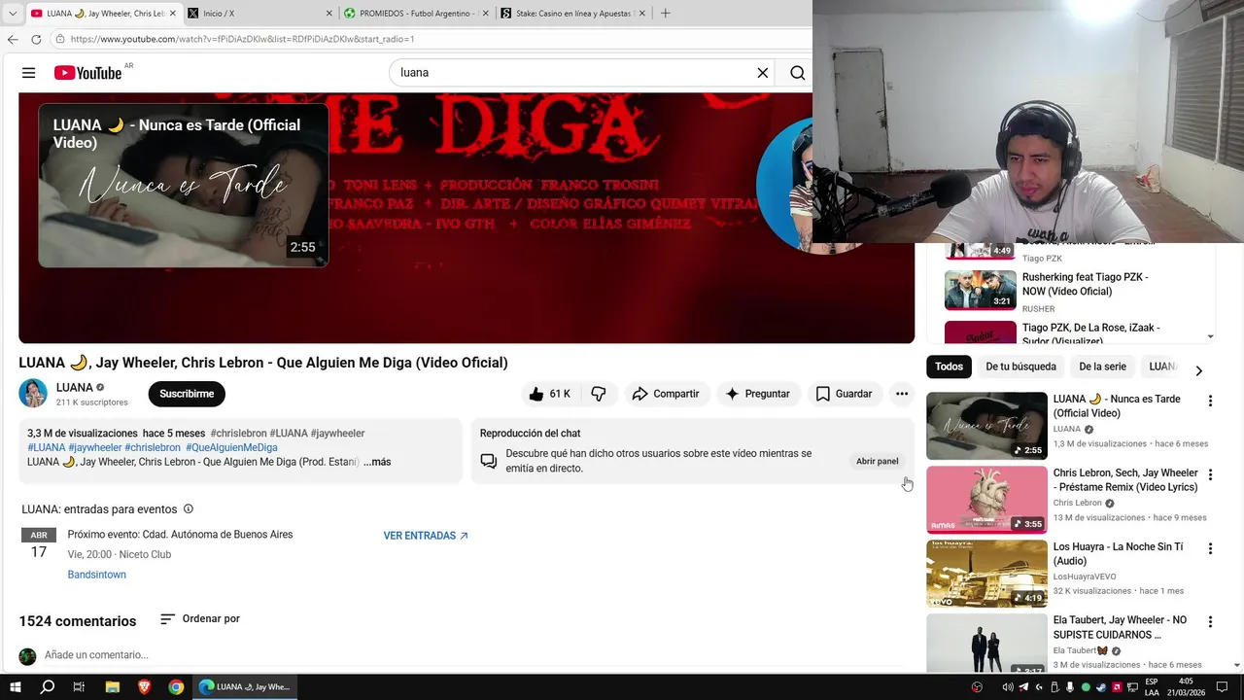Click the info icon beside 'entradas para eventos'
Image resolution: width=1244 pixels, height=700 pixels.
189,508
